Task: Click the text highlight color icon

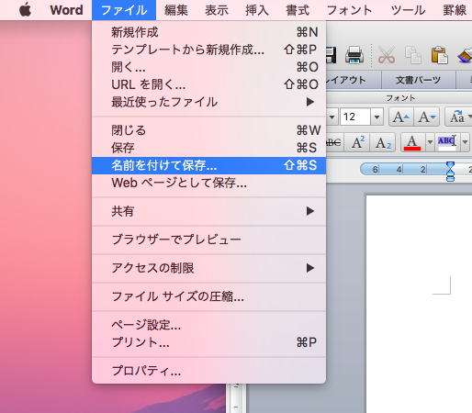Action: 447,142
